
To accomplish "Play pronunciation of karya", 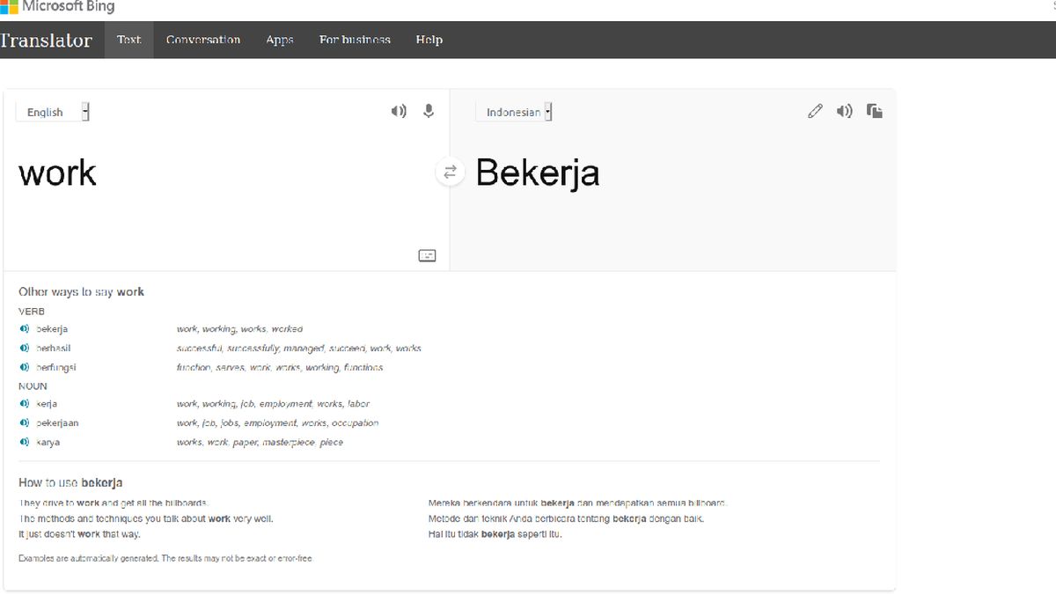I will pyautogui.click(x=25, y=442).
